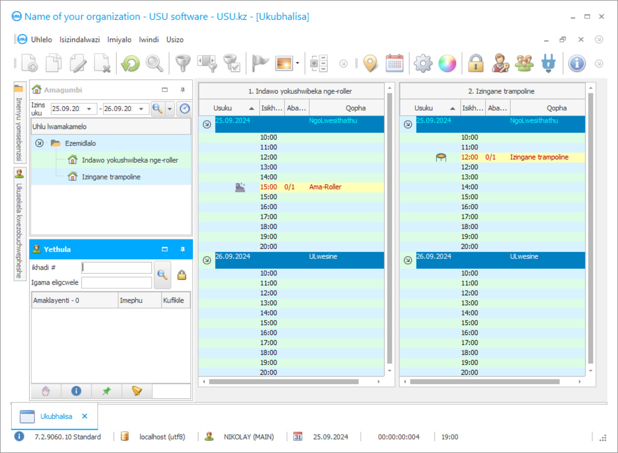
Task: Open dropdown arrow next to date search button
Action: click(x=170, y=109)
